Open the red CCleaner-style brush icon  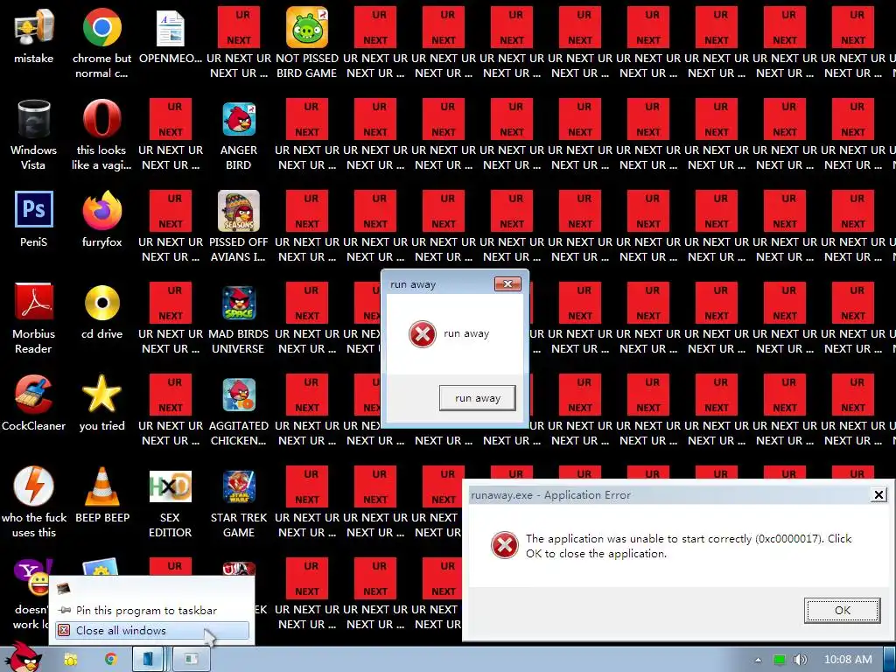(x=34, y=395)
